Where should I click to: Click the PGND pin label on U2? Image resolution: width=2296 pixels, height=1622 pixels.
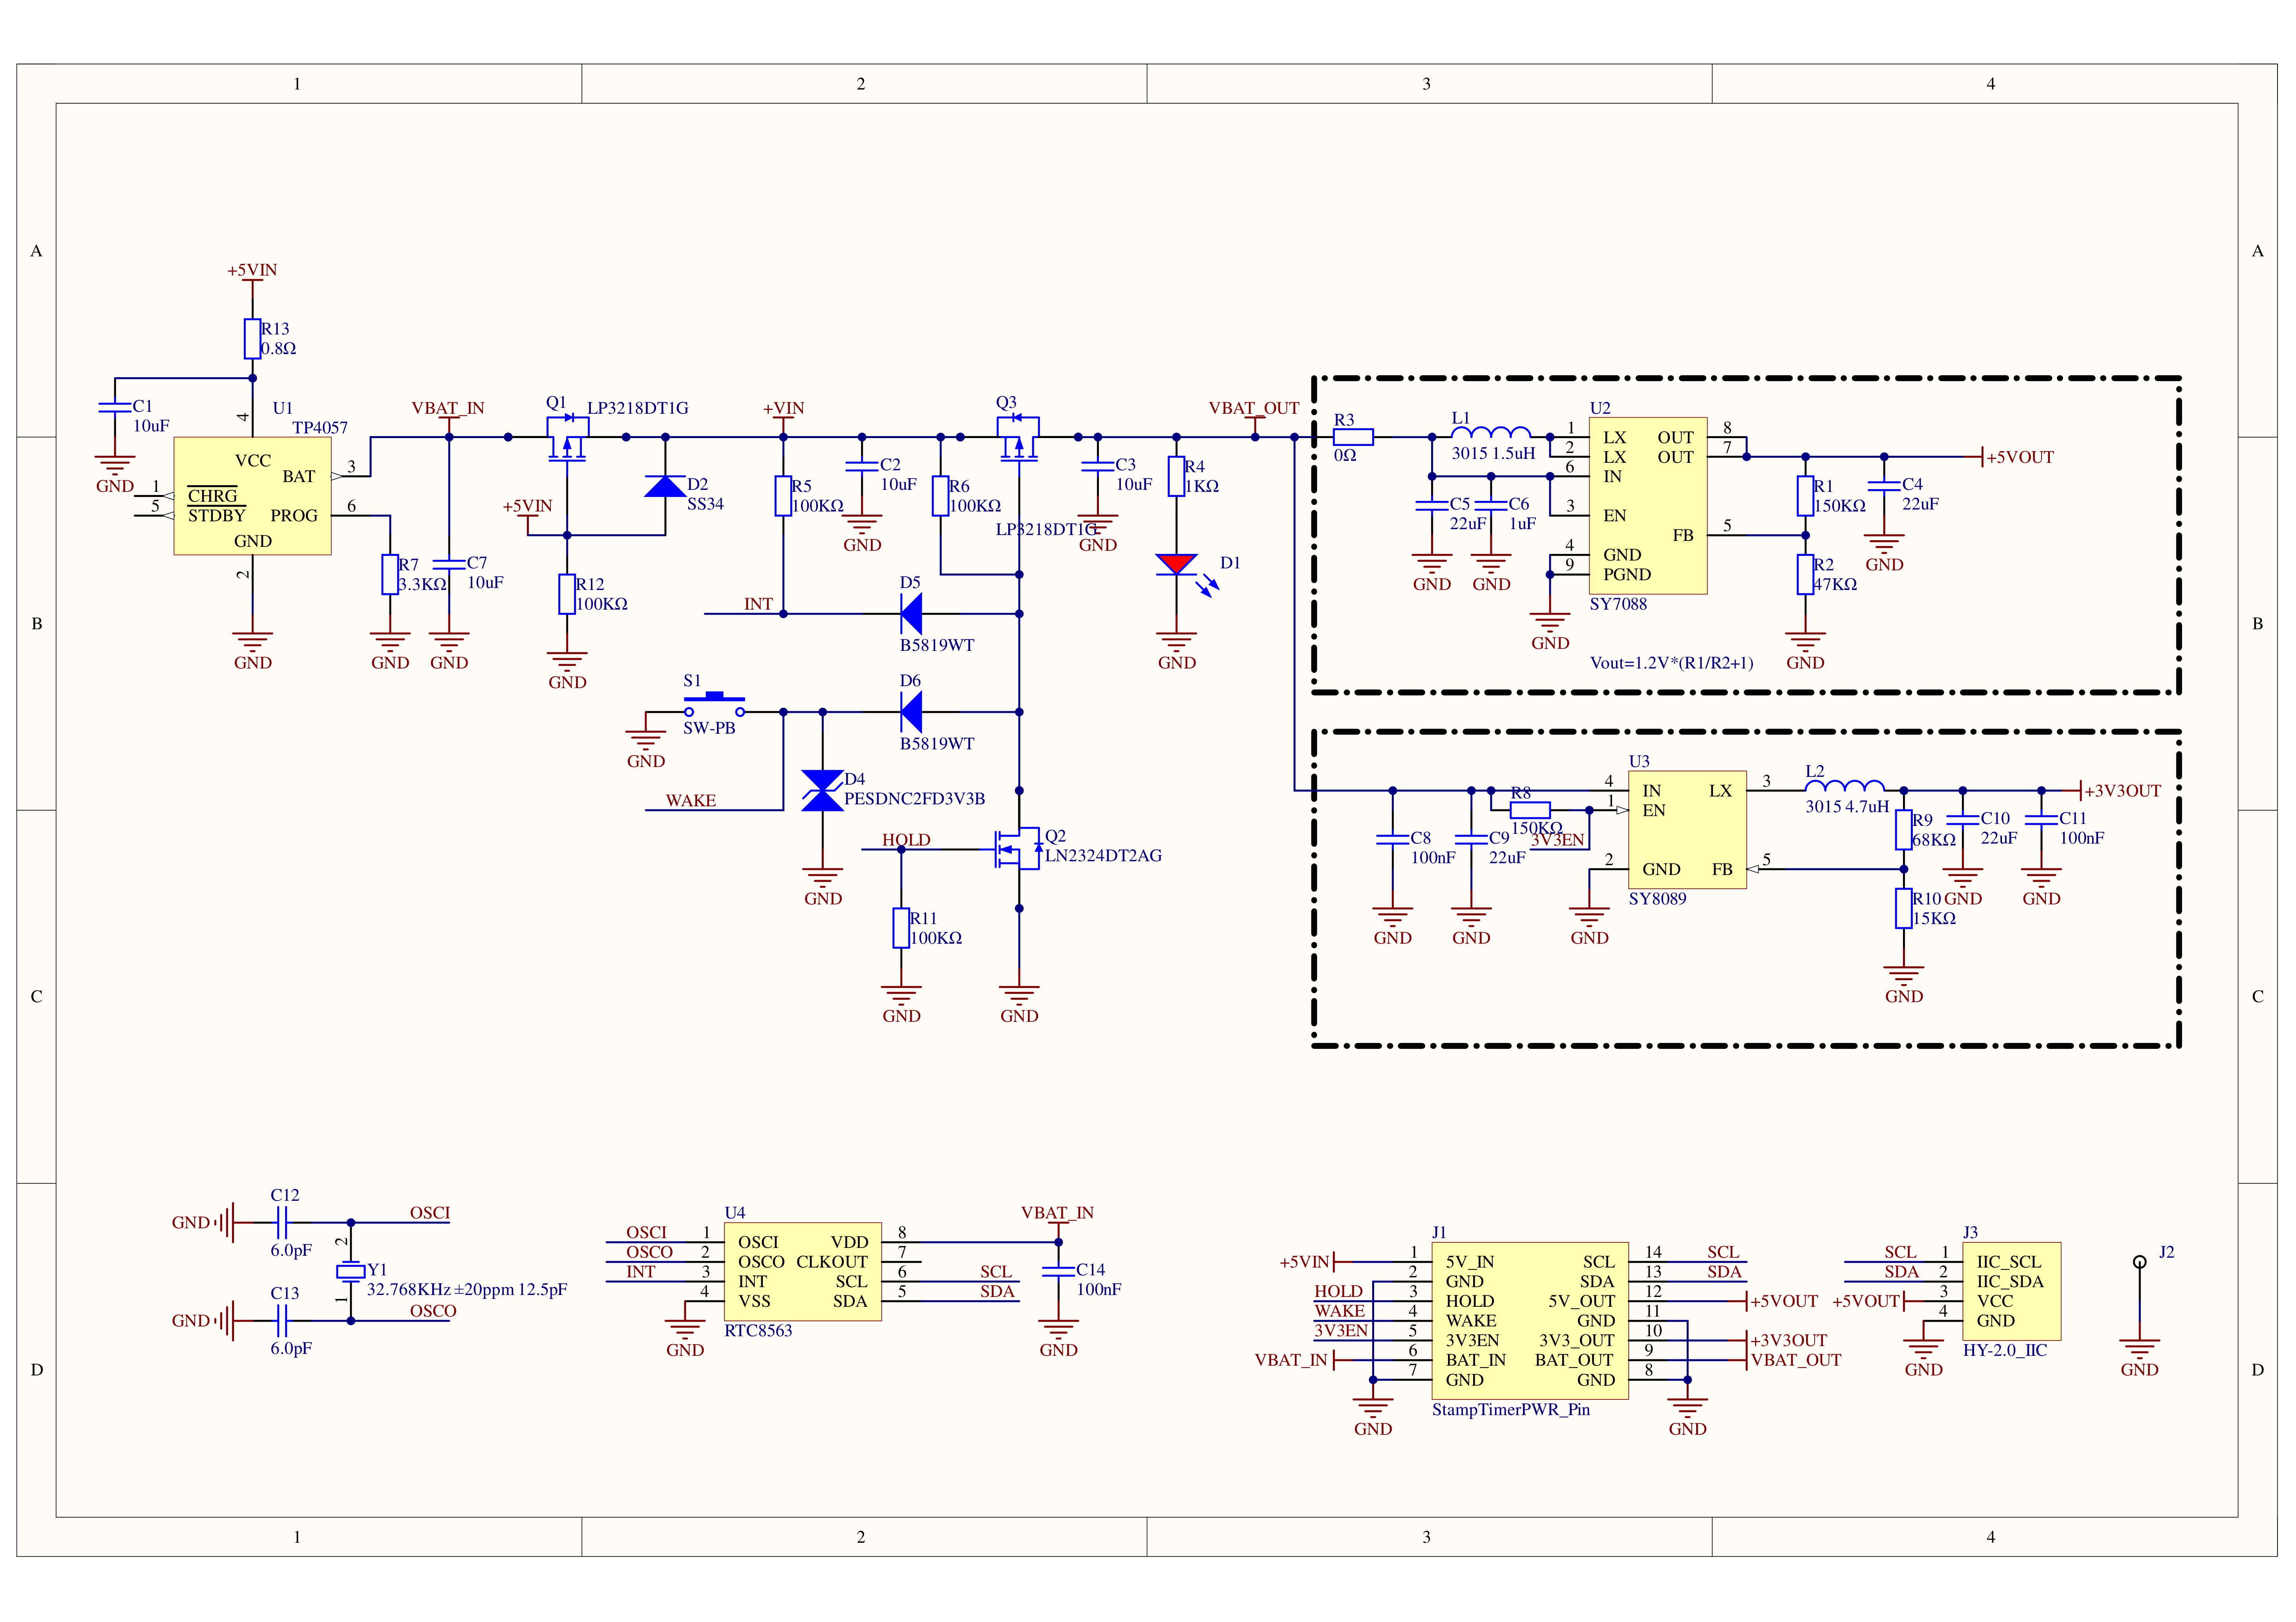pyautogui.click(x=1627, y=575)
